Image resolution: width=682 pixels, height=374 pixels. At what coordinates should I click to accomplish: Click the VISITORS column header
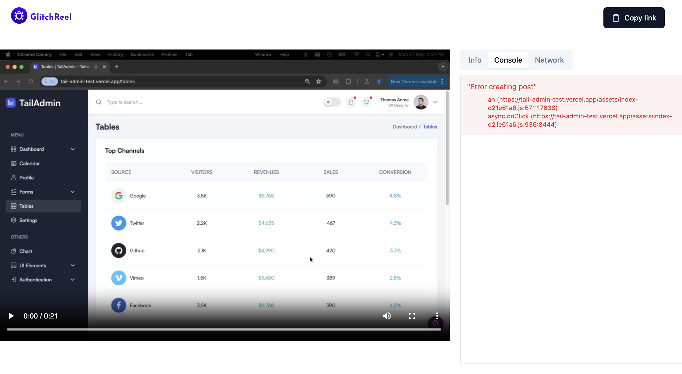(x=202, y=172)
